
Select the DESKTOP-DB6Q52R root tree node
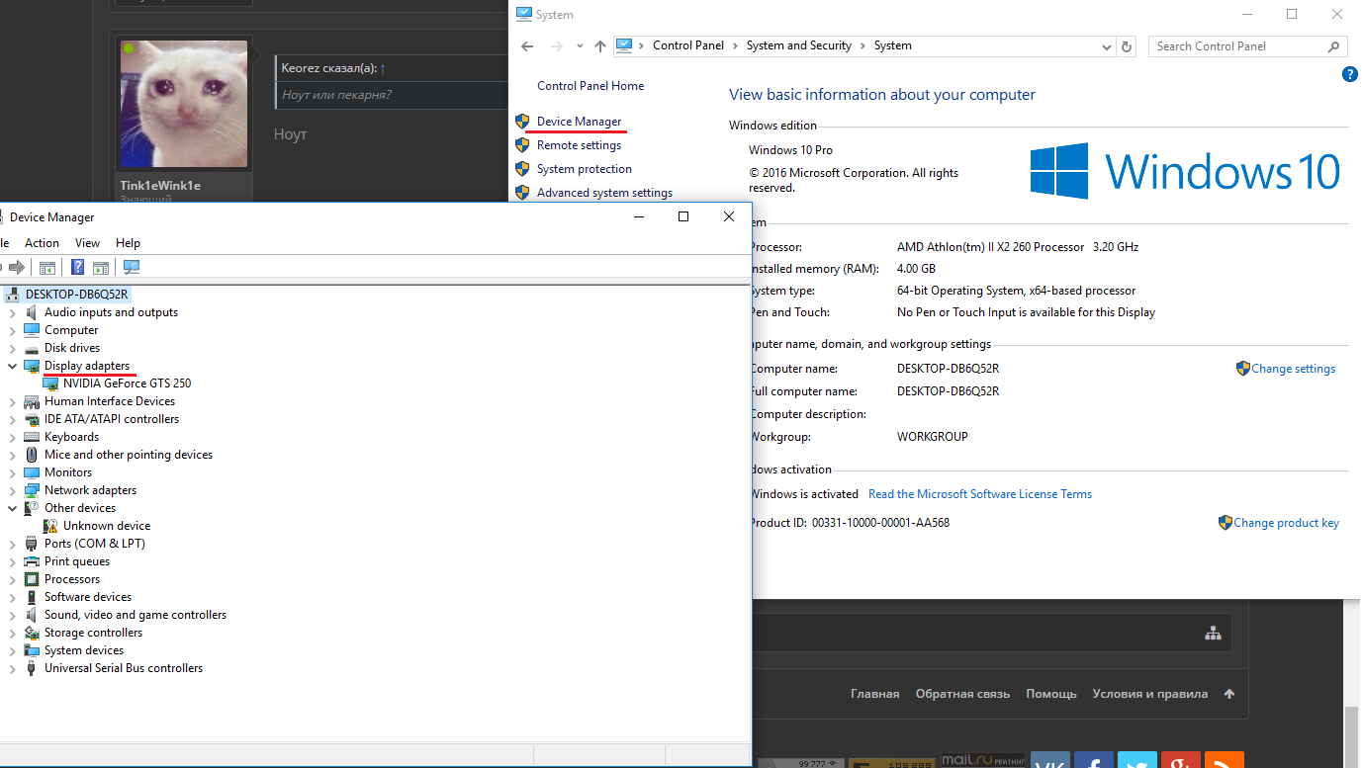[77, 295]
